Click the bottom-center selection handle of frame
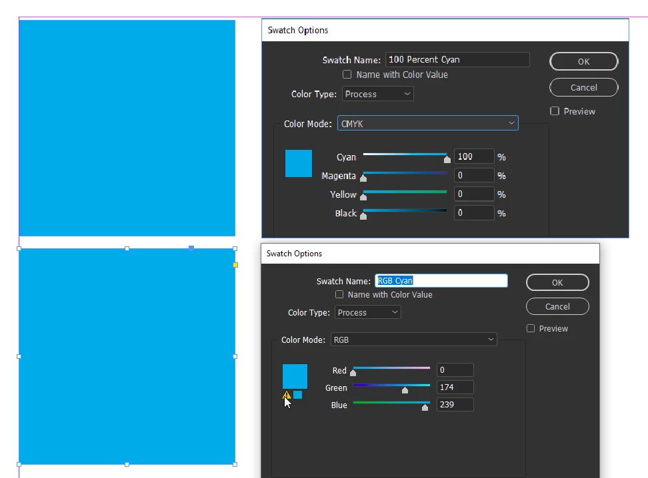648x478 pixels. [127, 465]
